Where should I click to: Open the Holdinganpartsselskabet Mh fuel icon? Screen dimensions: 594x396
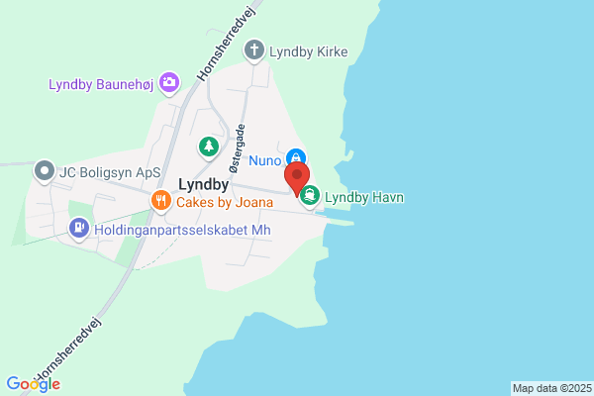pyautogui.click(x=79, y=228)
